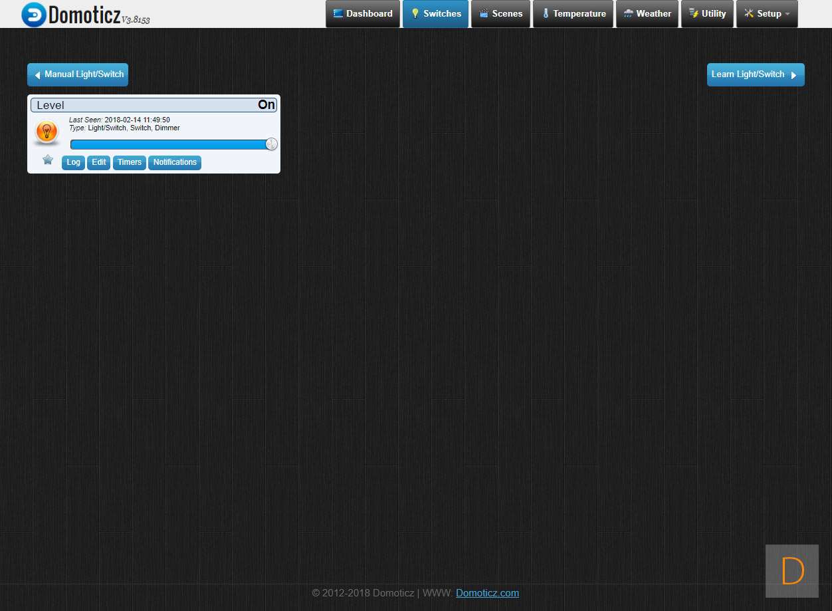
Task: Click the Manual Light/Switch button
Action: pyautogui.click(x=78, y=74)
